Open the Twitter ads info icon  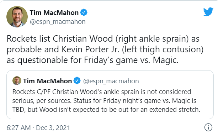point(208,127)
